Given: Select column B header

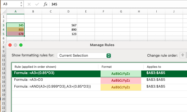Looking at the screenshot, I should coord(33,12).
